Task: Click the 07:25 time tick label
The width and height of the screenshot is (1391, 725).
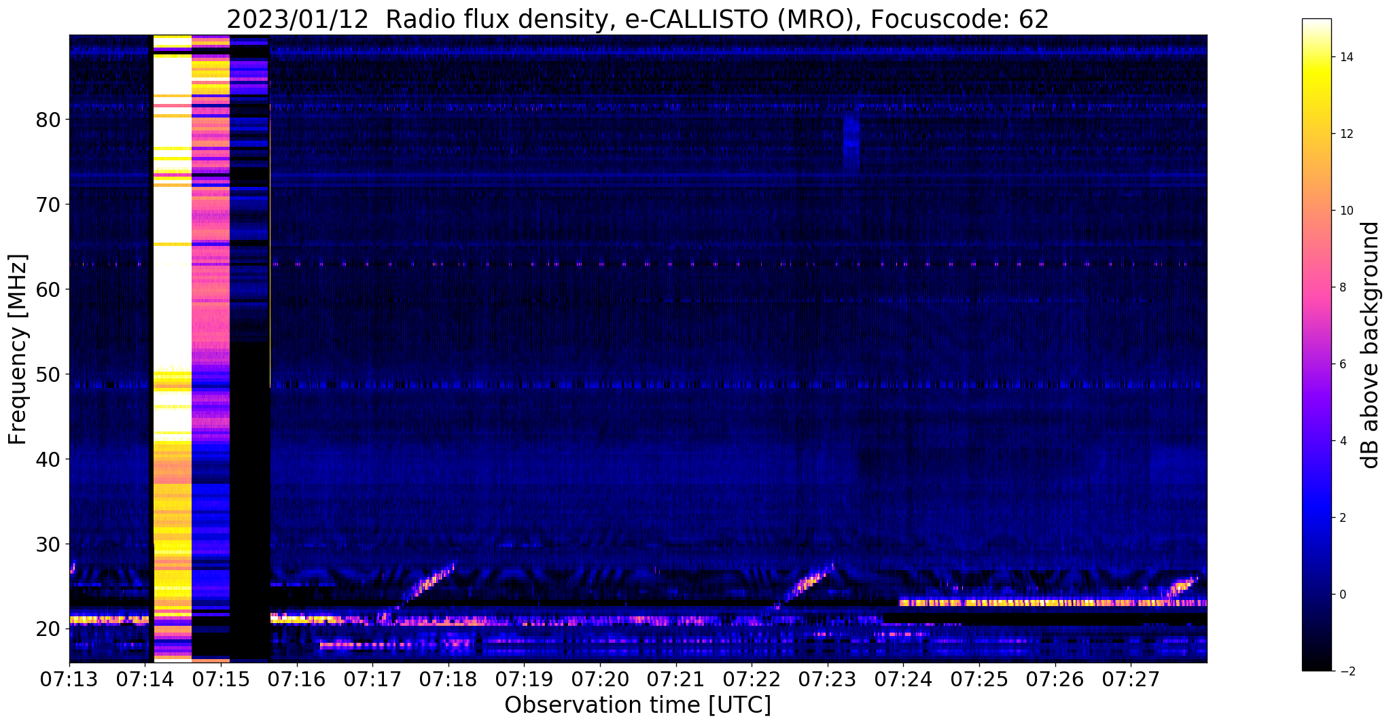Action: point(979,679)
